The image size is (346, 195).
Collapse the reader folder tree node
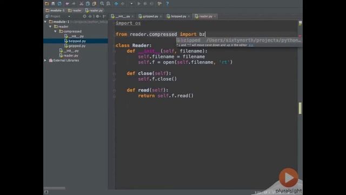[50, 27]
